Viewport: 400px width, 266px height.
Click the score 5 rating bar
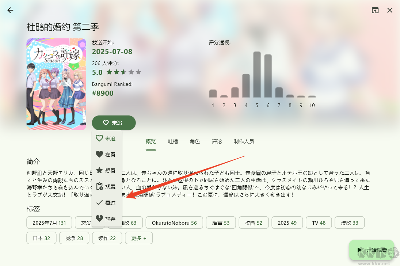[x=257, y=74]
